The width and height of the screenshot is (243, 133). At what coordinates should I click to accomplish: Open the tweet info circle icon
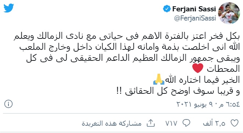[x=8, y=104]
